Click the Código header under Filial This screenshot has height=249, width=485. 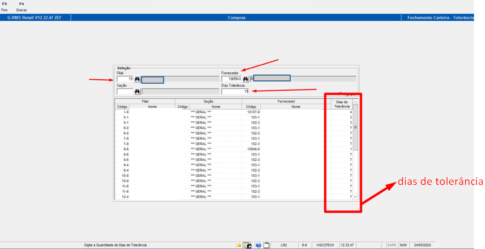coord(122,107)
